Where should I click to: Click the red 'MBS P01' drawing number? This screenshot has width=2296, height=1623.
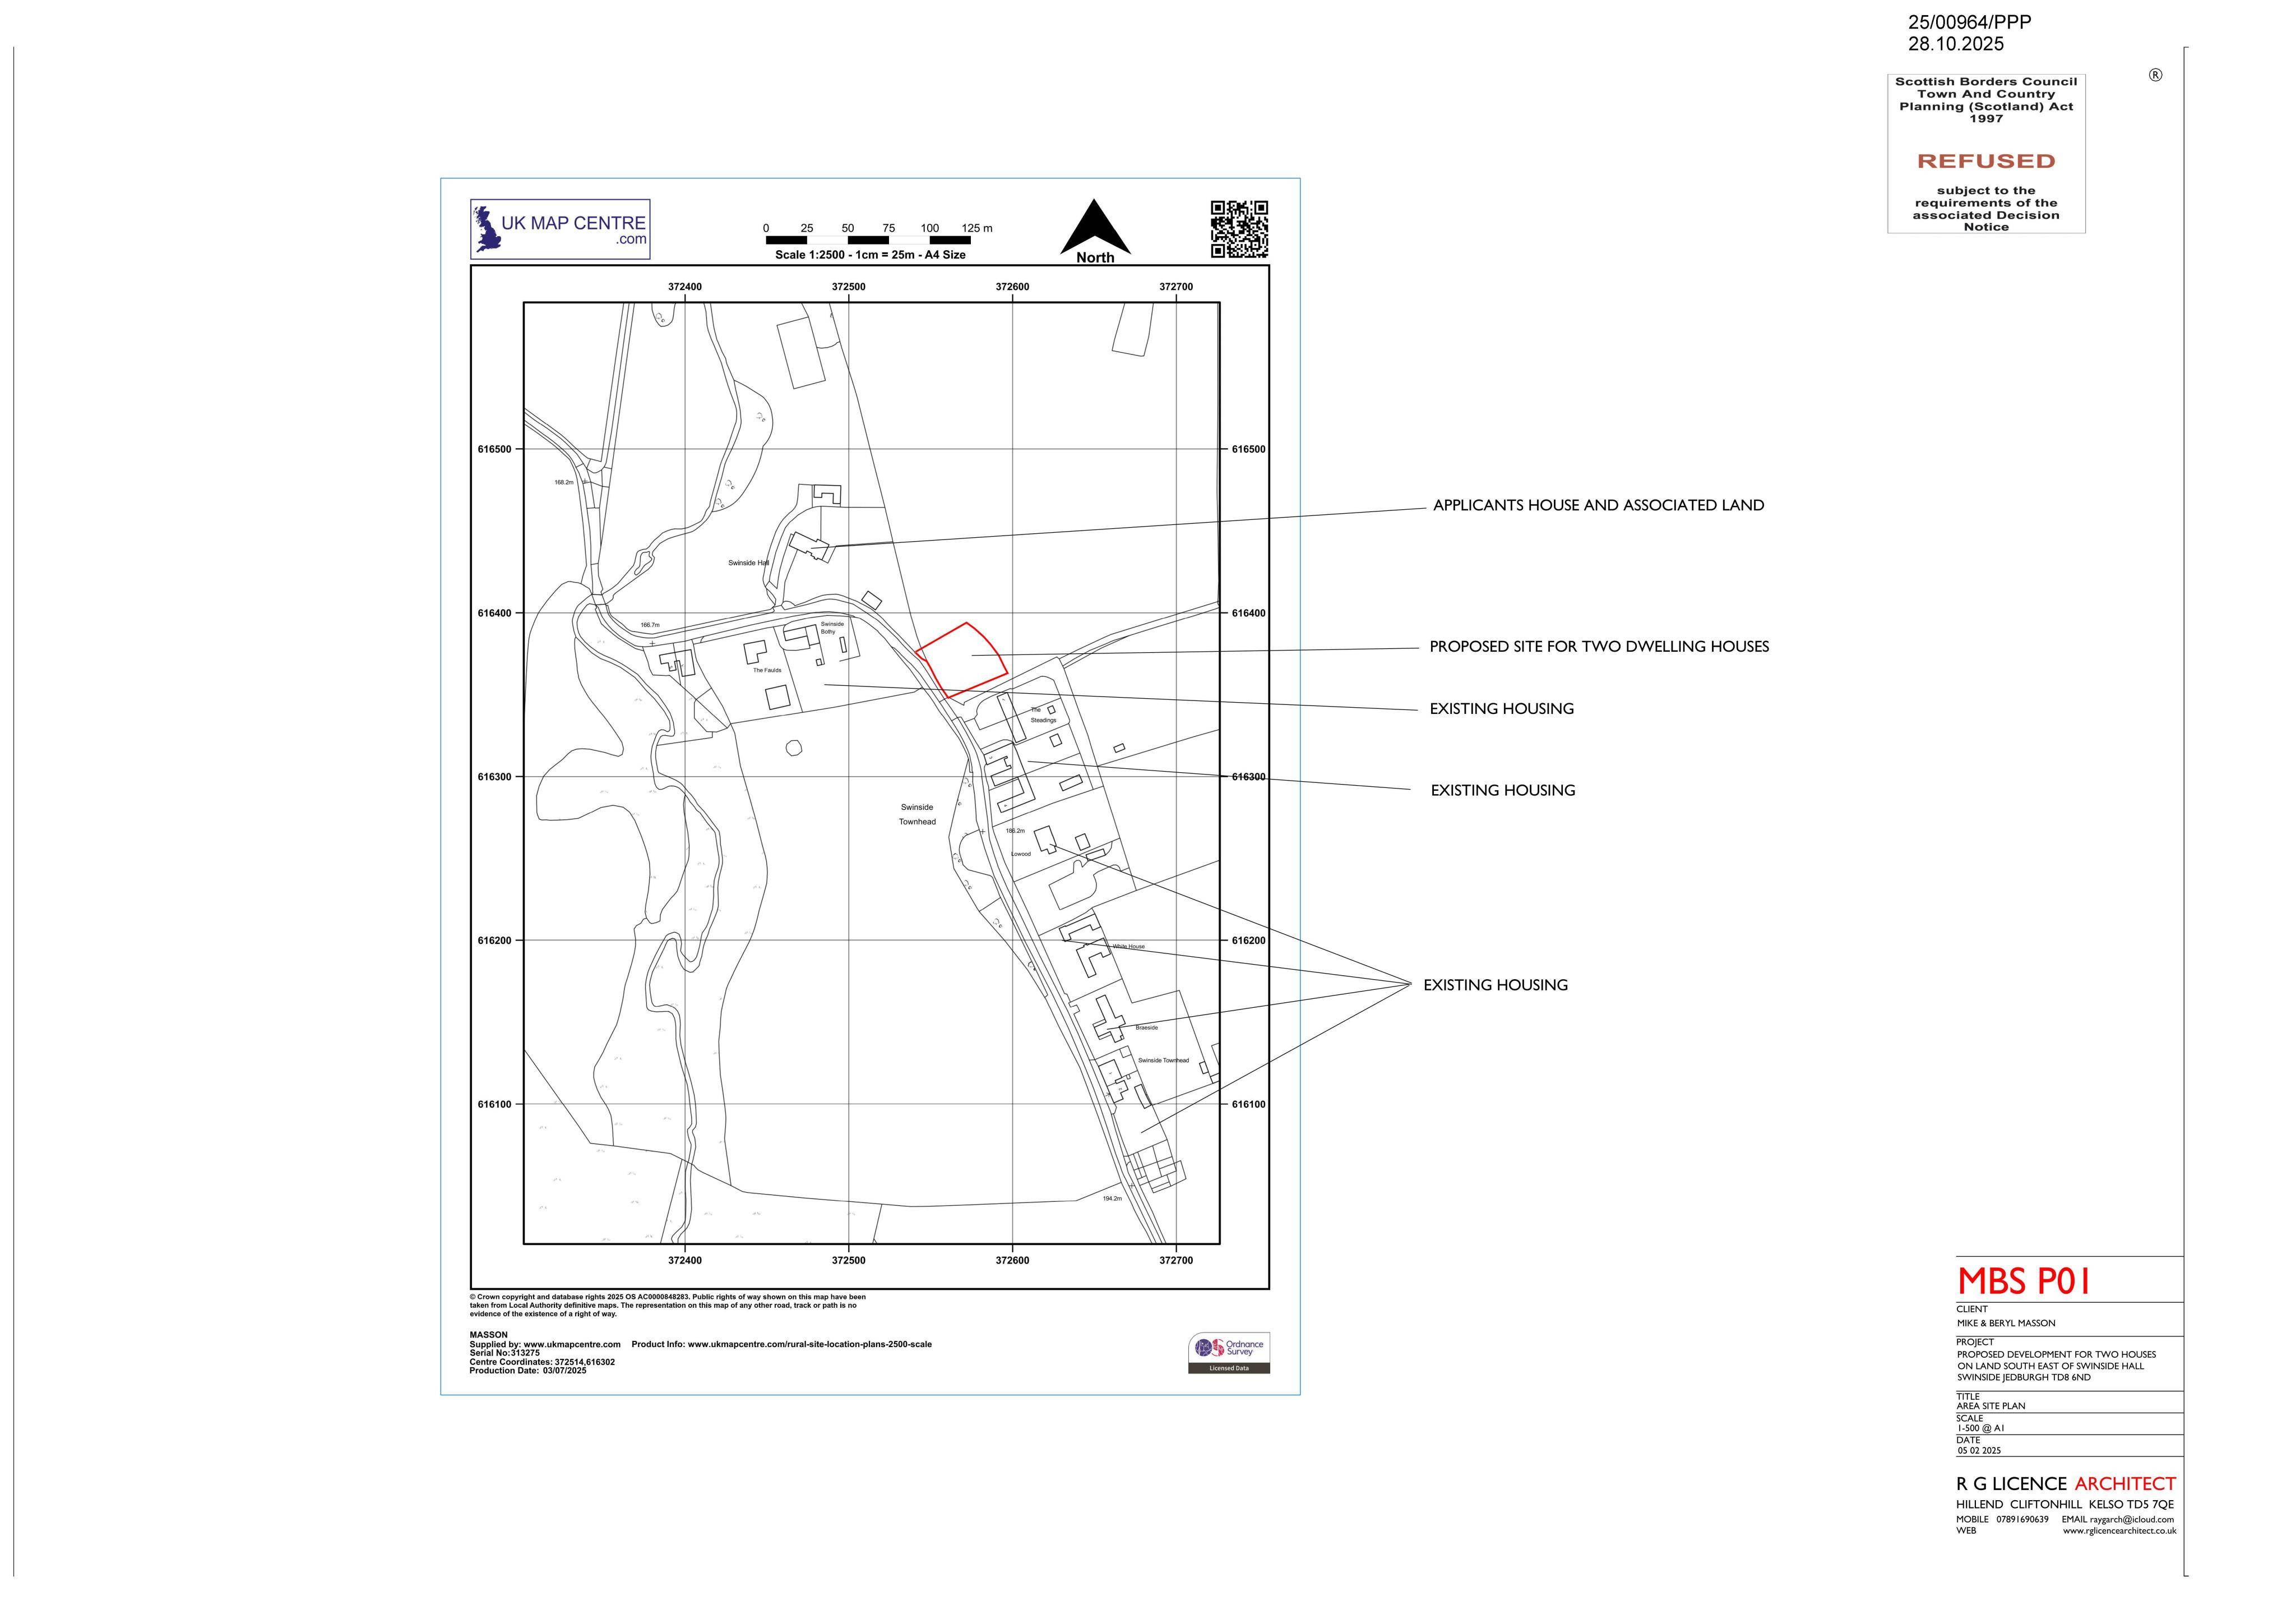(x=2024, y=1282)
